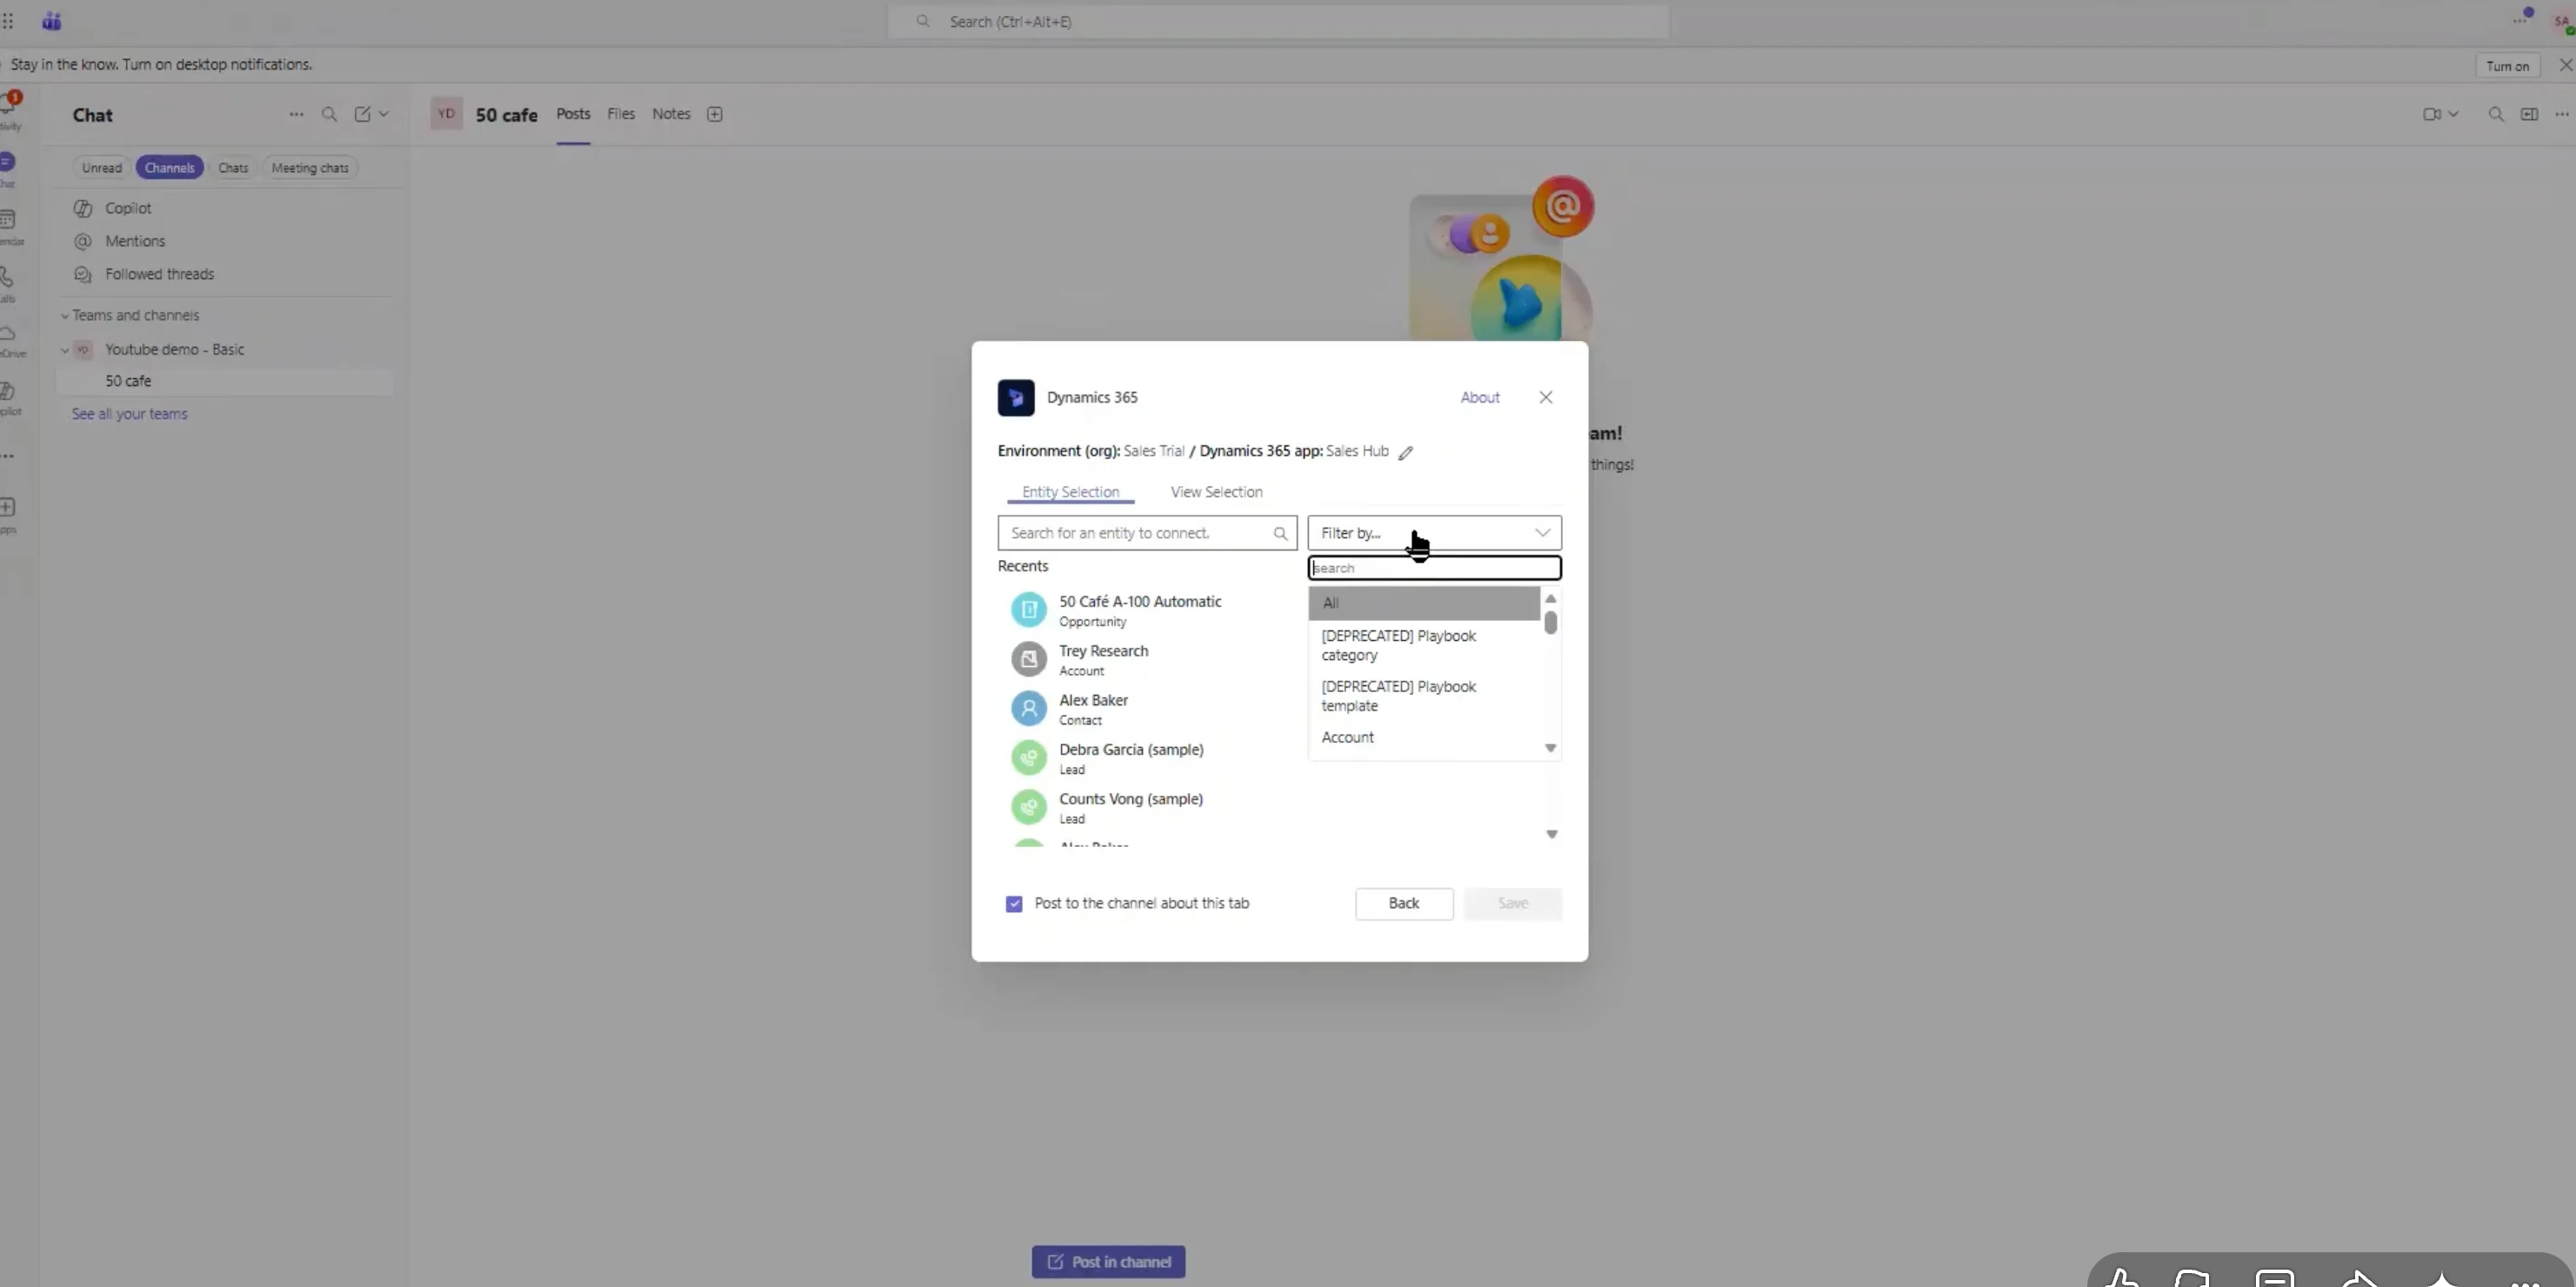Collapse the Youtube demo - Basic team
2576x1287 pixels.
click(x=65, y=350)
